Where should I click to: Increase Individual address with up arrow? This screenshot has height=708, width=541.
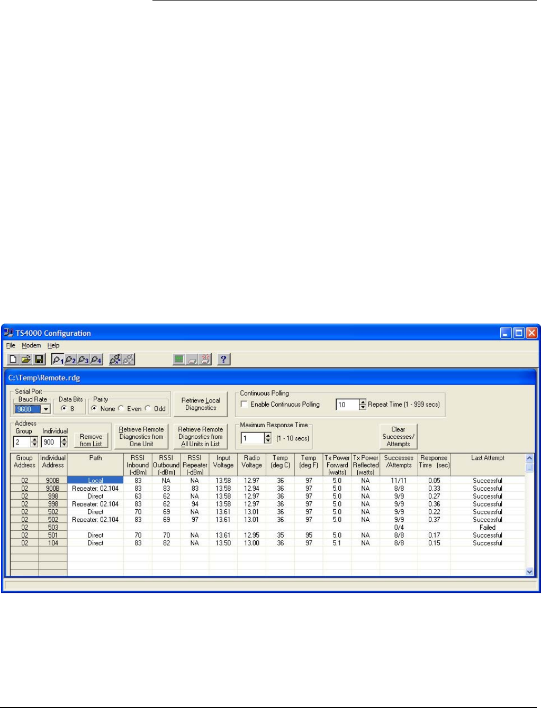(64, 439)
